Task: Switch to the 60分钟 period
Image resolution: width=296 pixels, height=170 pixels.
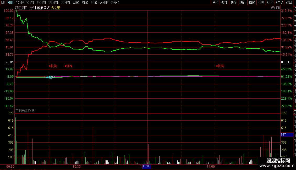Action: (x=65, y=2)
